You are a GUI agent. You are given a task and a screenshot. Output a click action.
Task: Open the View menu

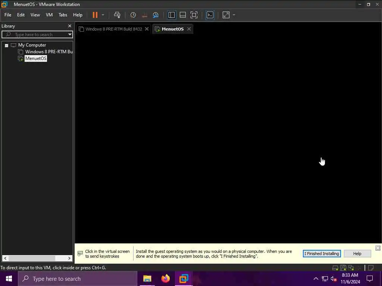coord(35,15)
